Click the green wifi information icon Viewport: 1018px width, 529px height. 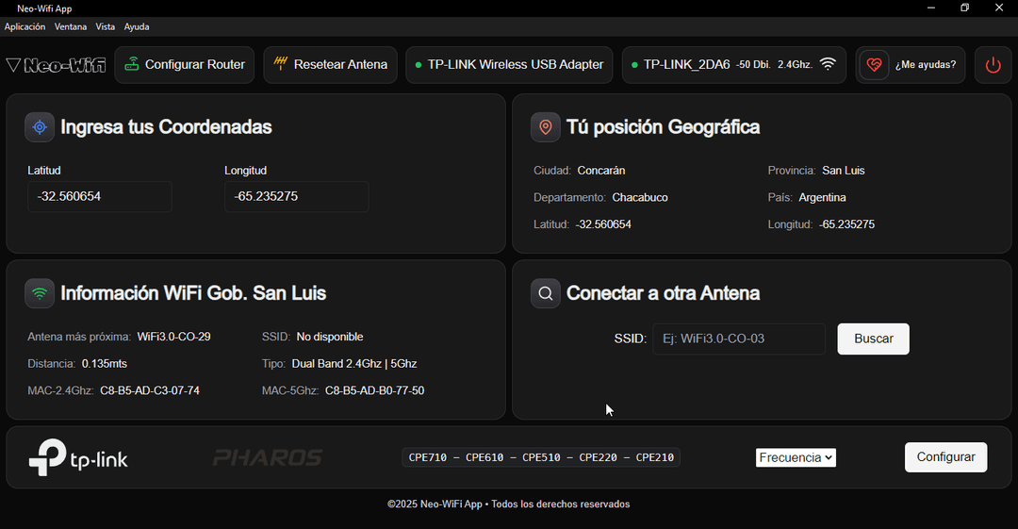40,293
